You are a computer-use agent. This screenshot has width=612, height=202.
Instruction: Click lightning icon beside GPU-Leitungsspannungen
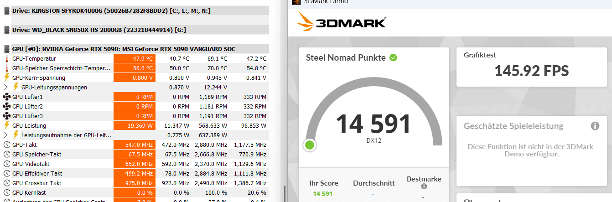click(x=16, y=87)
